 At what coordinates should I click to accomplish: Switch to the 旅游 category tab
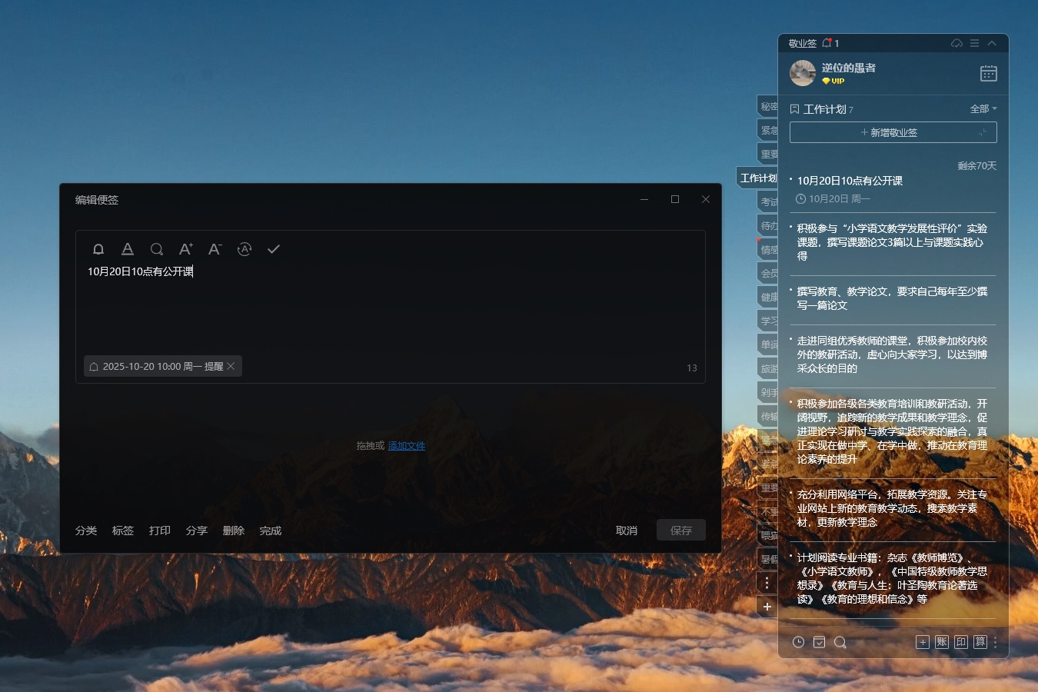pyautogui.click(x=767, y=368)
